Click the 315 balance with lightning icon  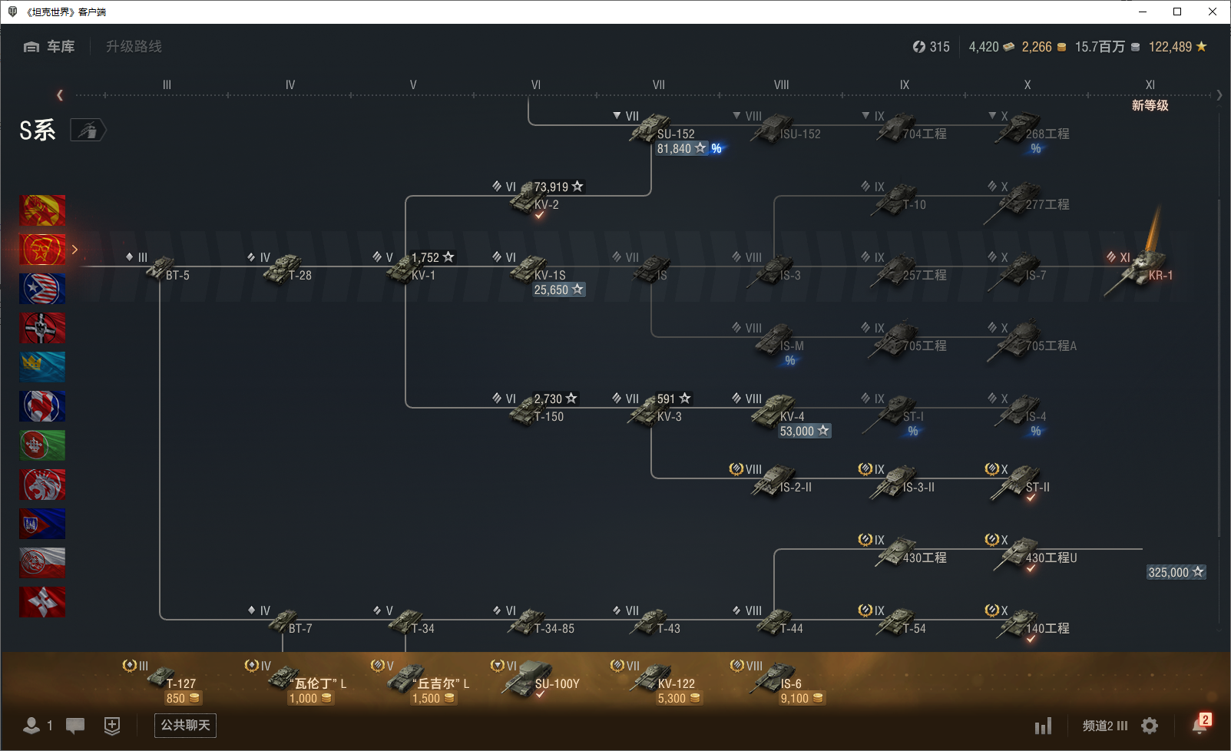click(x=931, y=47)
